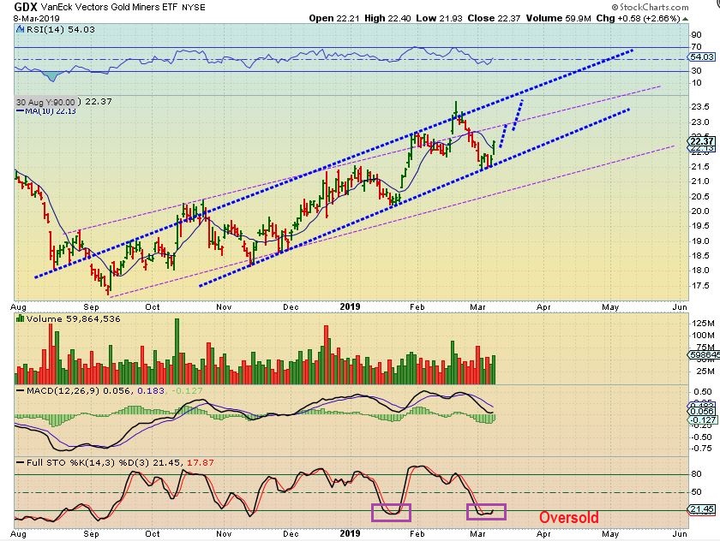
Task: Click the High 22.40 value
Action: 388,18
